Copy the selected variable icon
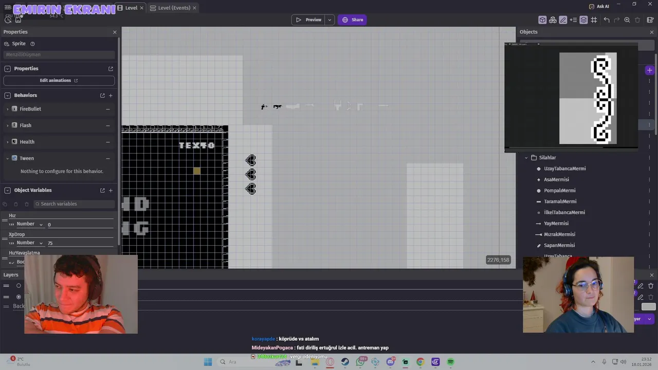Image resolution: width=658 pixels, height=370 pixels. tap(6, 204)
